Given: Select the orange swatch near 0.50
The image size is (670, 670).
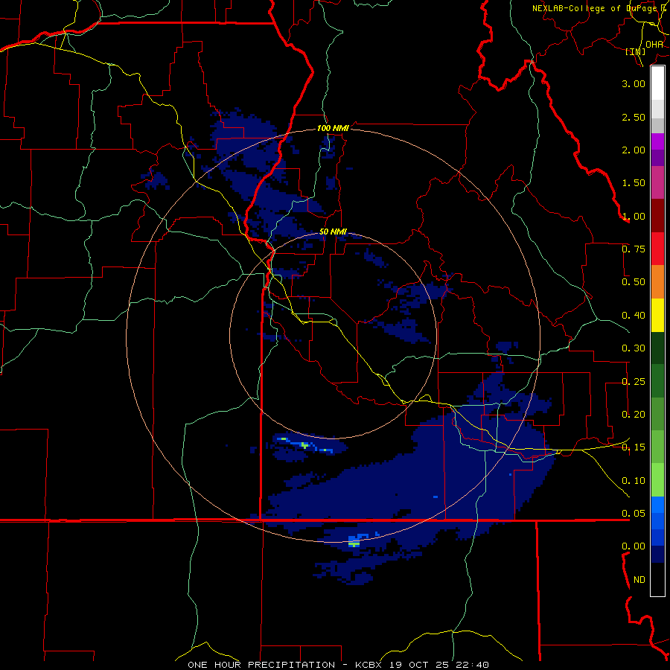Looking at the screenshot, I should [x=657, y=282].
